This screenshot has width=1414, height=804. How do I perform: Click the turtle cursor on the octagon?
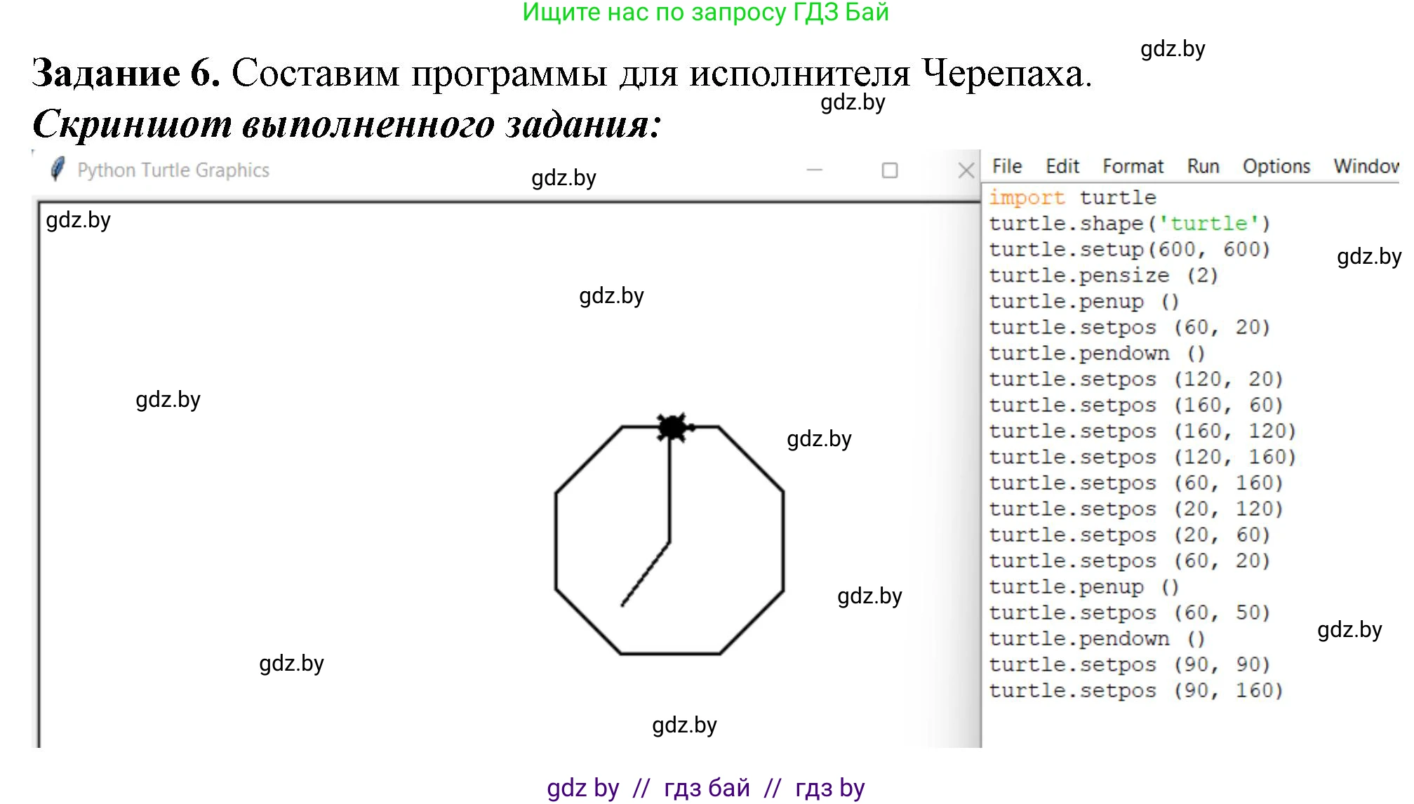(x=673, y=427)
